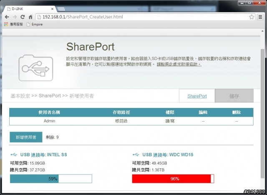Click the 1.36TB total space value

158,170
